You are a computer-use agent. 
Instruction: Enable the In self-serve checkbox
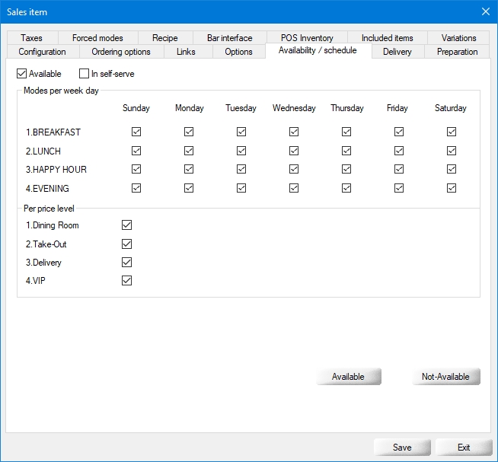pyautogui.click(x=85, y=74)
